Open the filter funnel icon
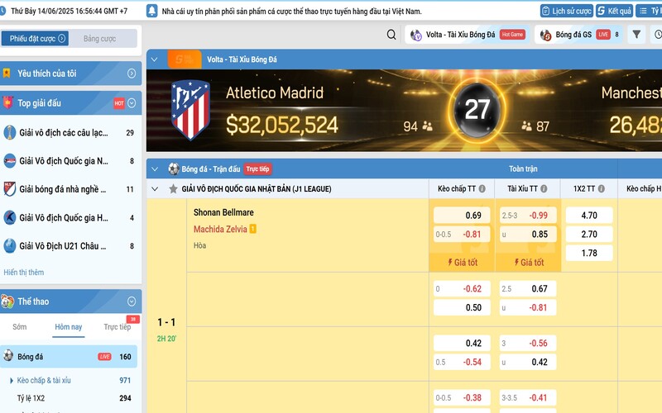This screenshot has height=413, width=662. pos(636,35)
